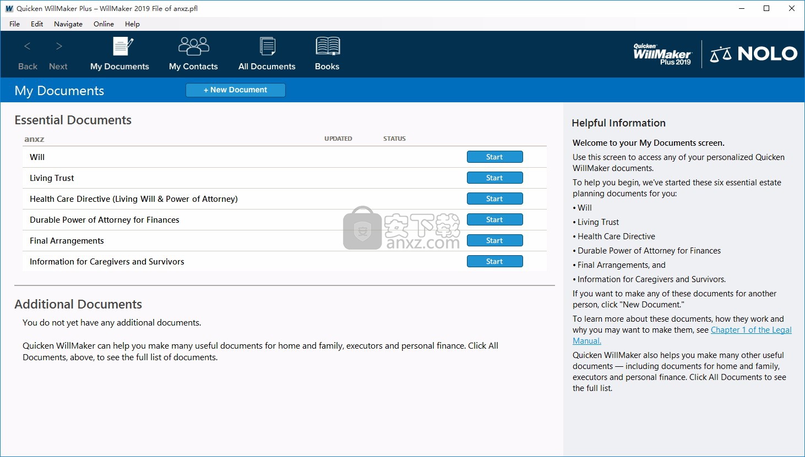805x457 pixels.
Task: Select Health Care Directive row label
Action: [134, 199]
